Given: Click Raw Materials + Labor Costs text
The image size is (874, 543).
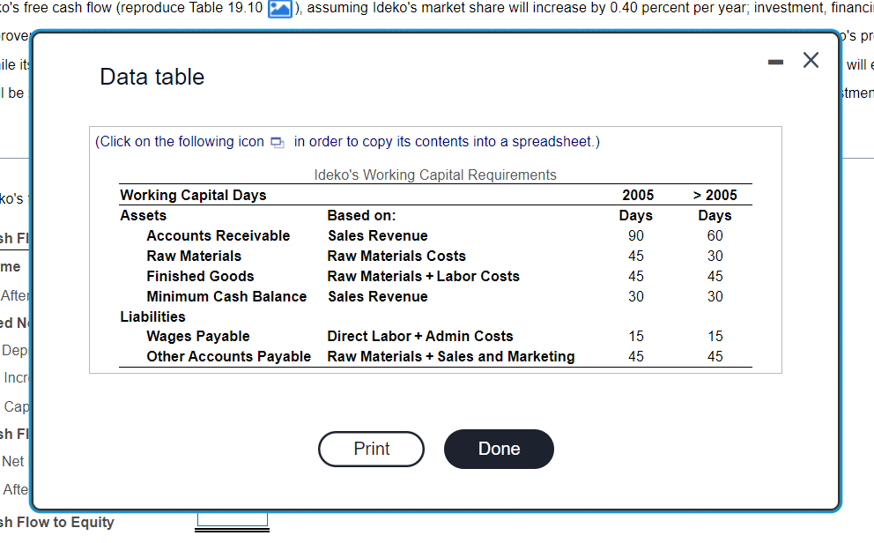Looking at the screenshot, I should coord(423,276).
